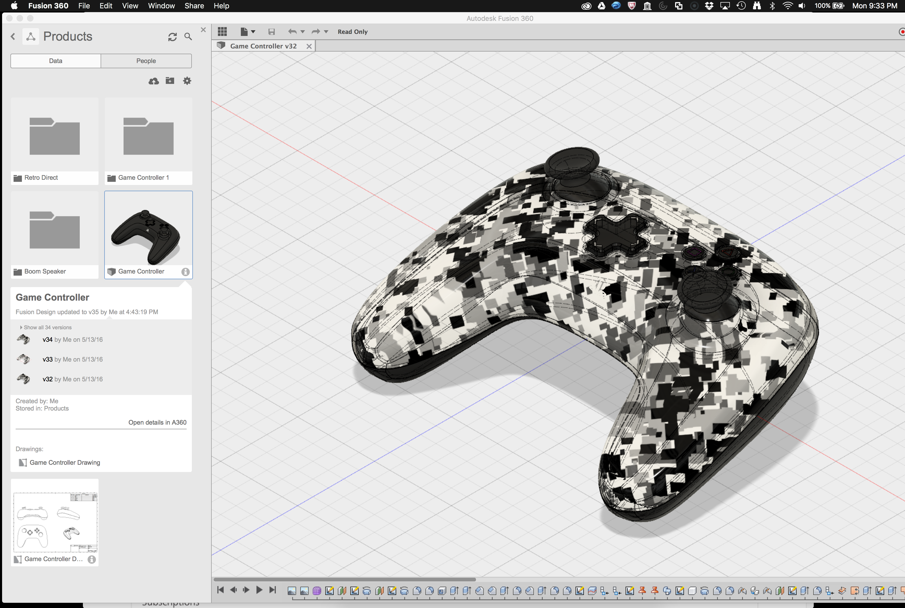Open the View menu
This screenshot has width=905, height=608.
pos(130,6)
